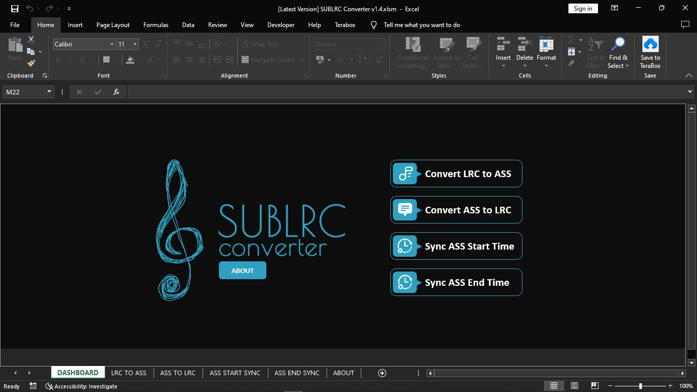
Task: Open the File menu
Action: pos(15,24)
